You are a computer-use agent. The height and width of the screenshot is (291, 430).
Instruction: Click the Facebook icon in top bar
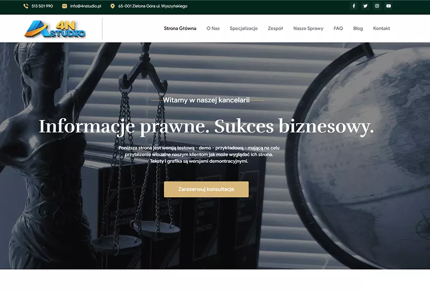click(354, 6)
